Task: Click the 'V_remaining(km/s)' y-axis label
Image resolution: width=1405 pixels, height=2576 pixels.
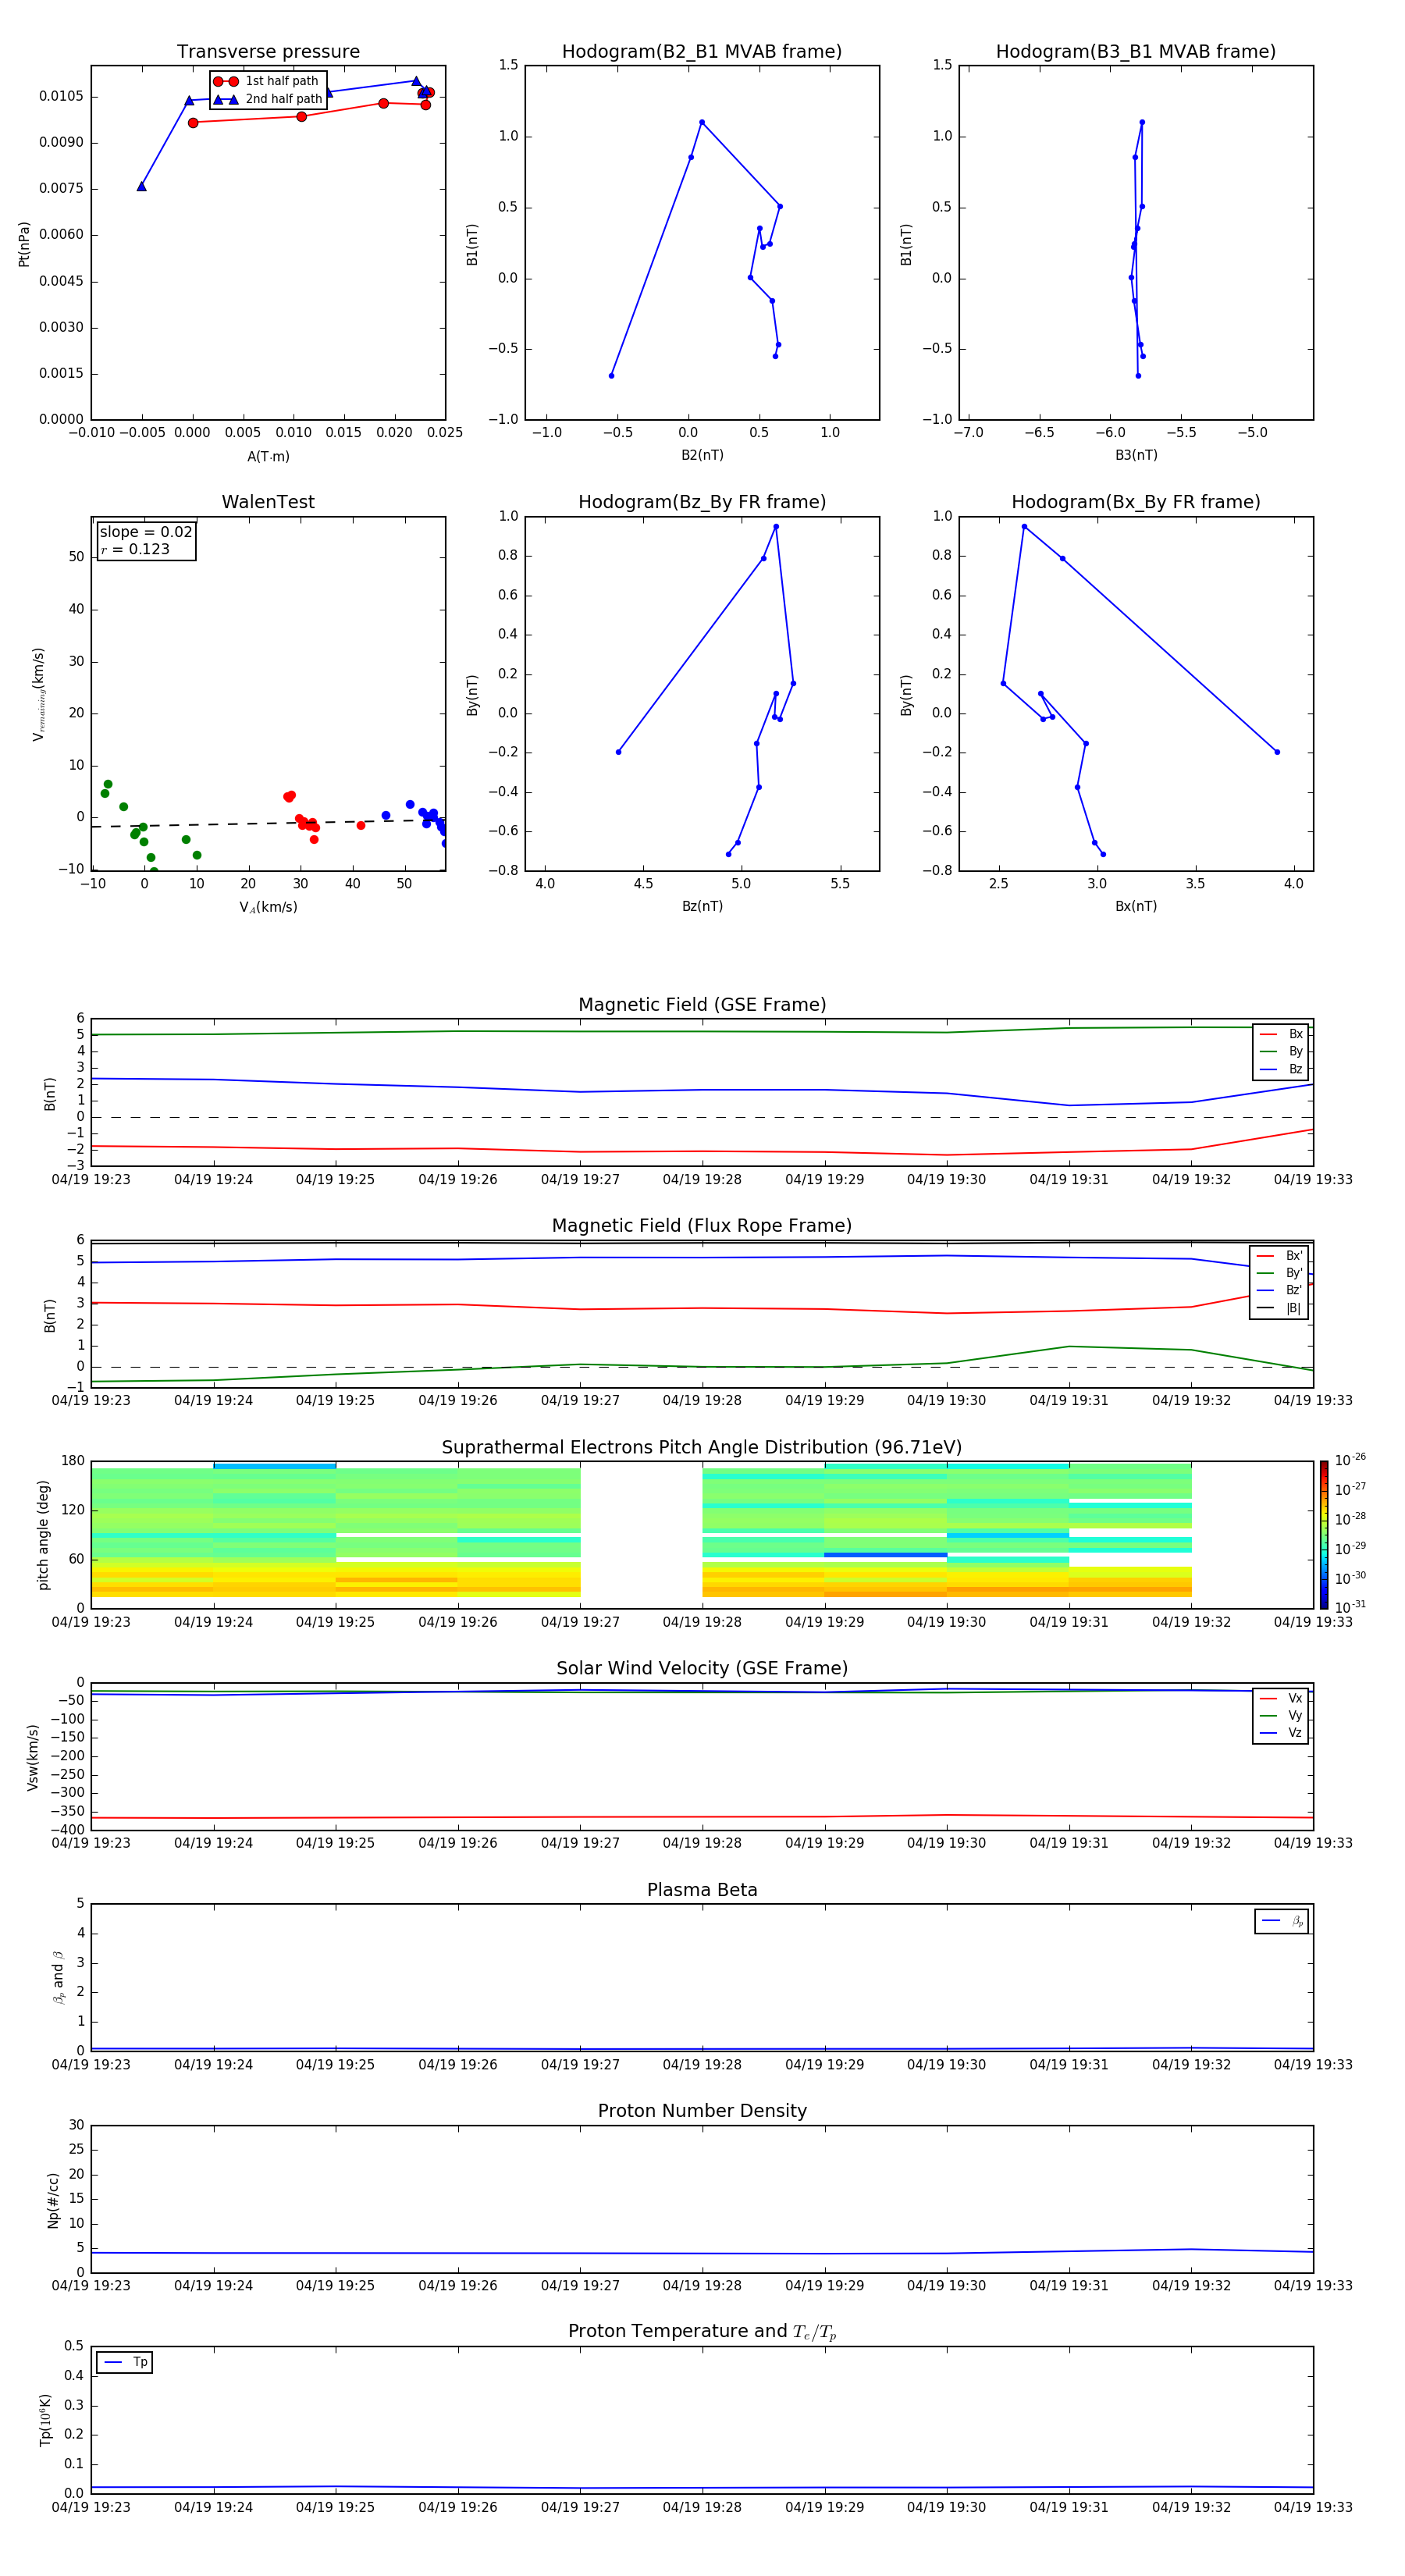Action: [x=38, y=694]
